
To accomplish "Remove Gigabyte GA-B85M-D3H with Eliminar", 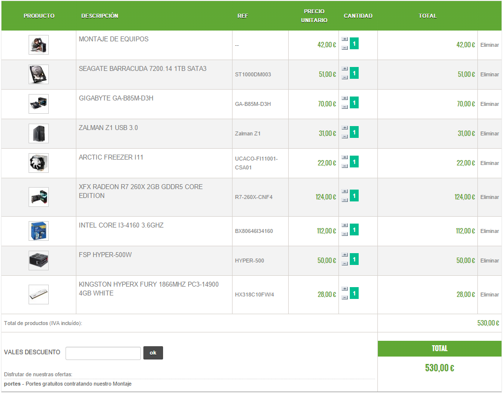I will click(490, 104).
